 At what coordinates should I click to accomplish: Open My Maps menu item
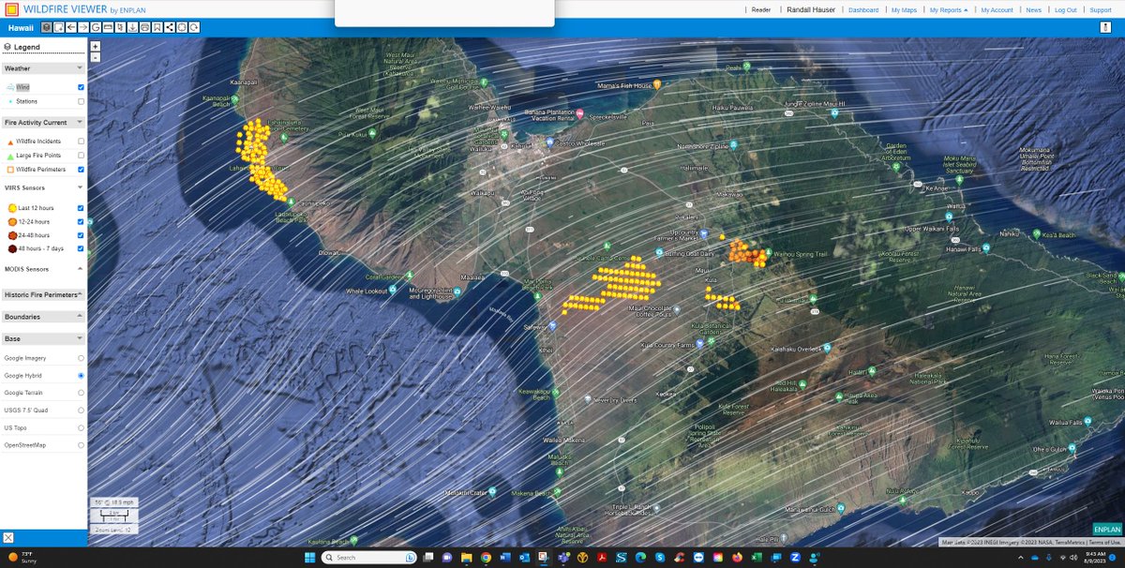click(x=904, y=10)
